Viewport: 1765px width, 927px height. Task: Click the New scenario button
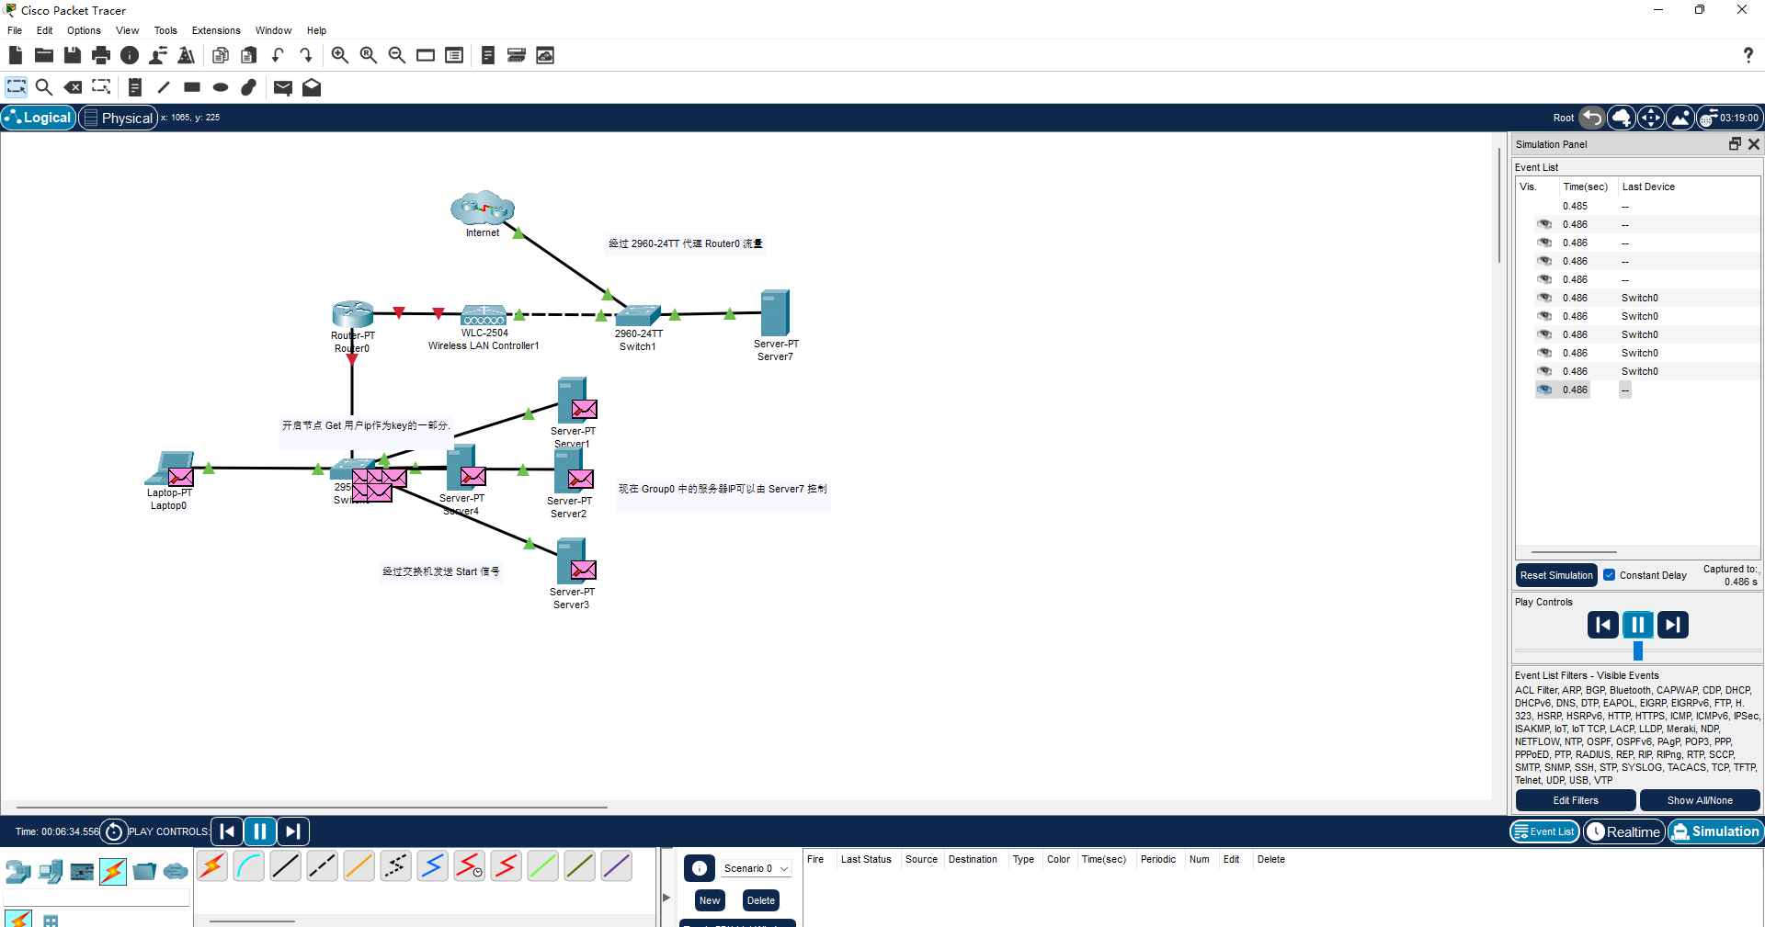point(710,900)
